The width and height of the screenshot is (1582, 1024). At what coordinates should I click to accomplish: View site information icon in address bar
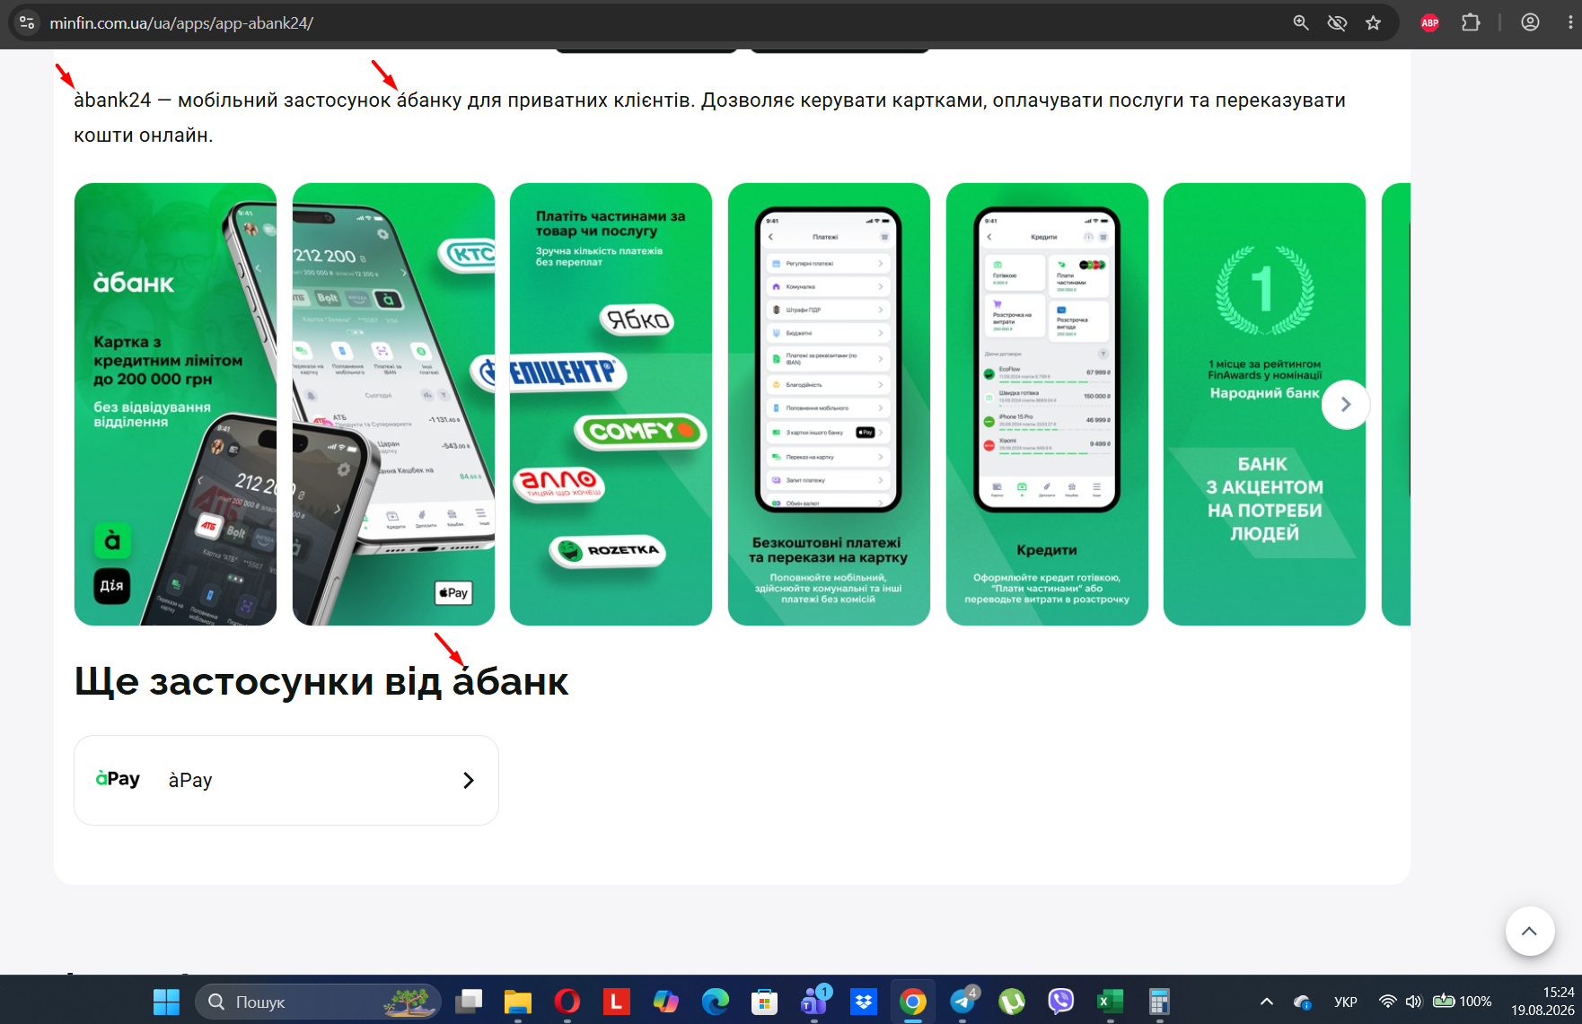(27, 22)
